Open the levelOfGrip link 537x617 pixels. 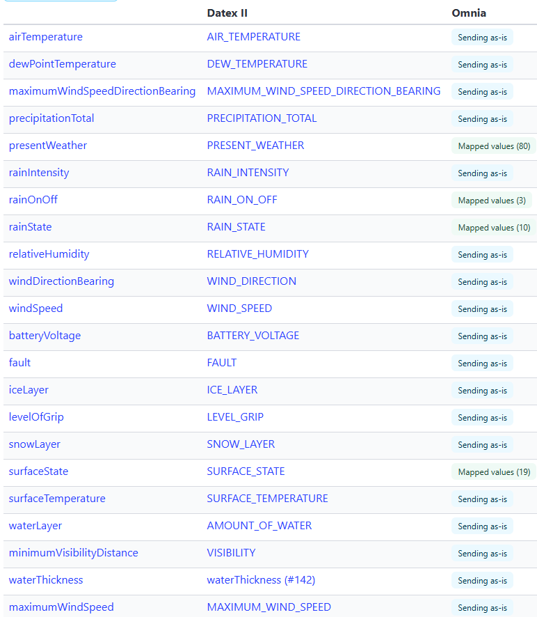36,417
